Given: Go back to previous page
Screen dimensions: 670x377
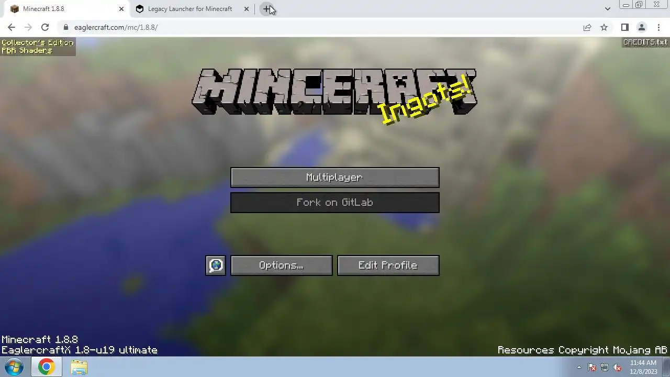Looking at the screenshot, I should pyautogui.click(x=12, y=27).
